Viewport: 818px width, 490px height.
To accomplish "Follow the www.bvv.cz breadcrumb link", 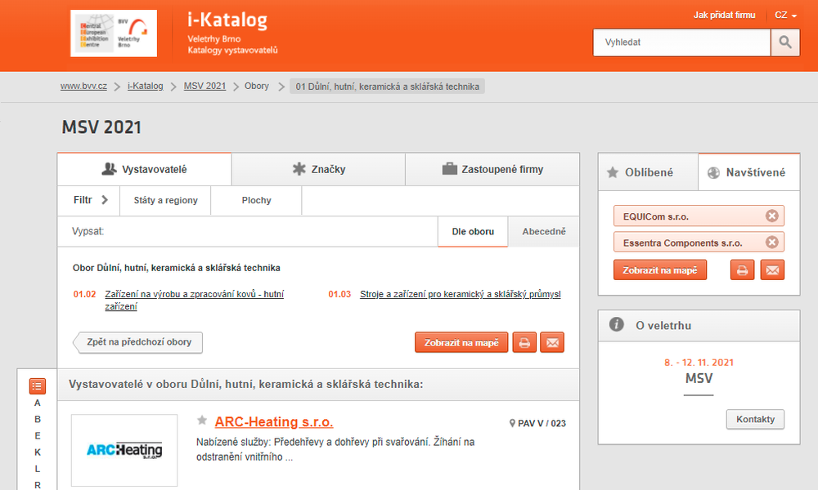I will pyautogui.click(x=83, y=86).
